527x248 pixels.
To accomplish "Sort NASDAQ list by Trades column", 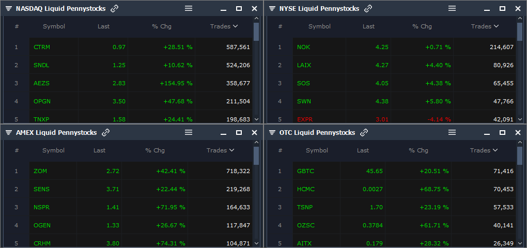I will 224,26.
